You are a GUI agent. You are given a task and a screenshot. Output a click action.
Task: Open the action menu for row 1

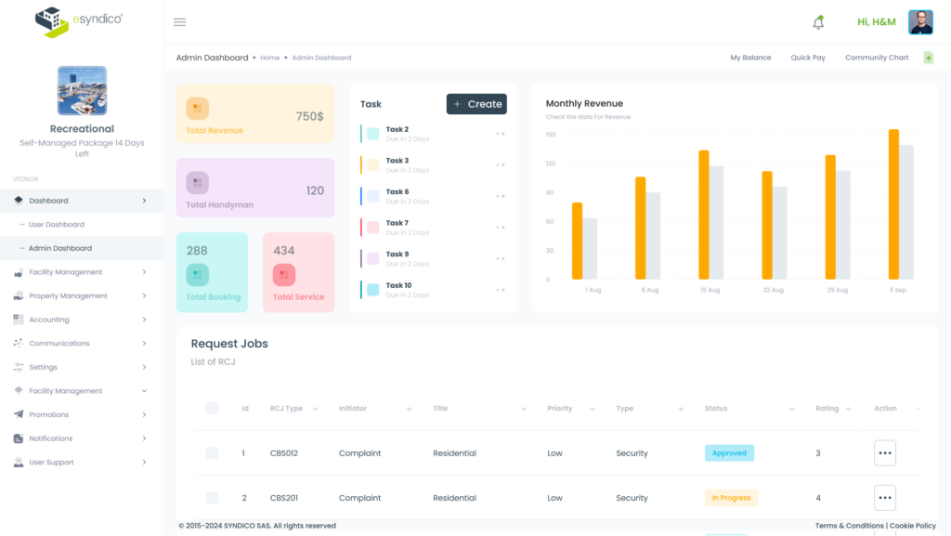pos(884,453)
